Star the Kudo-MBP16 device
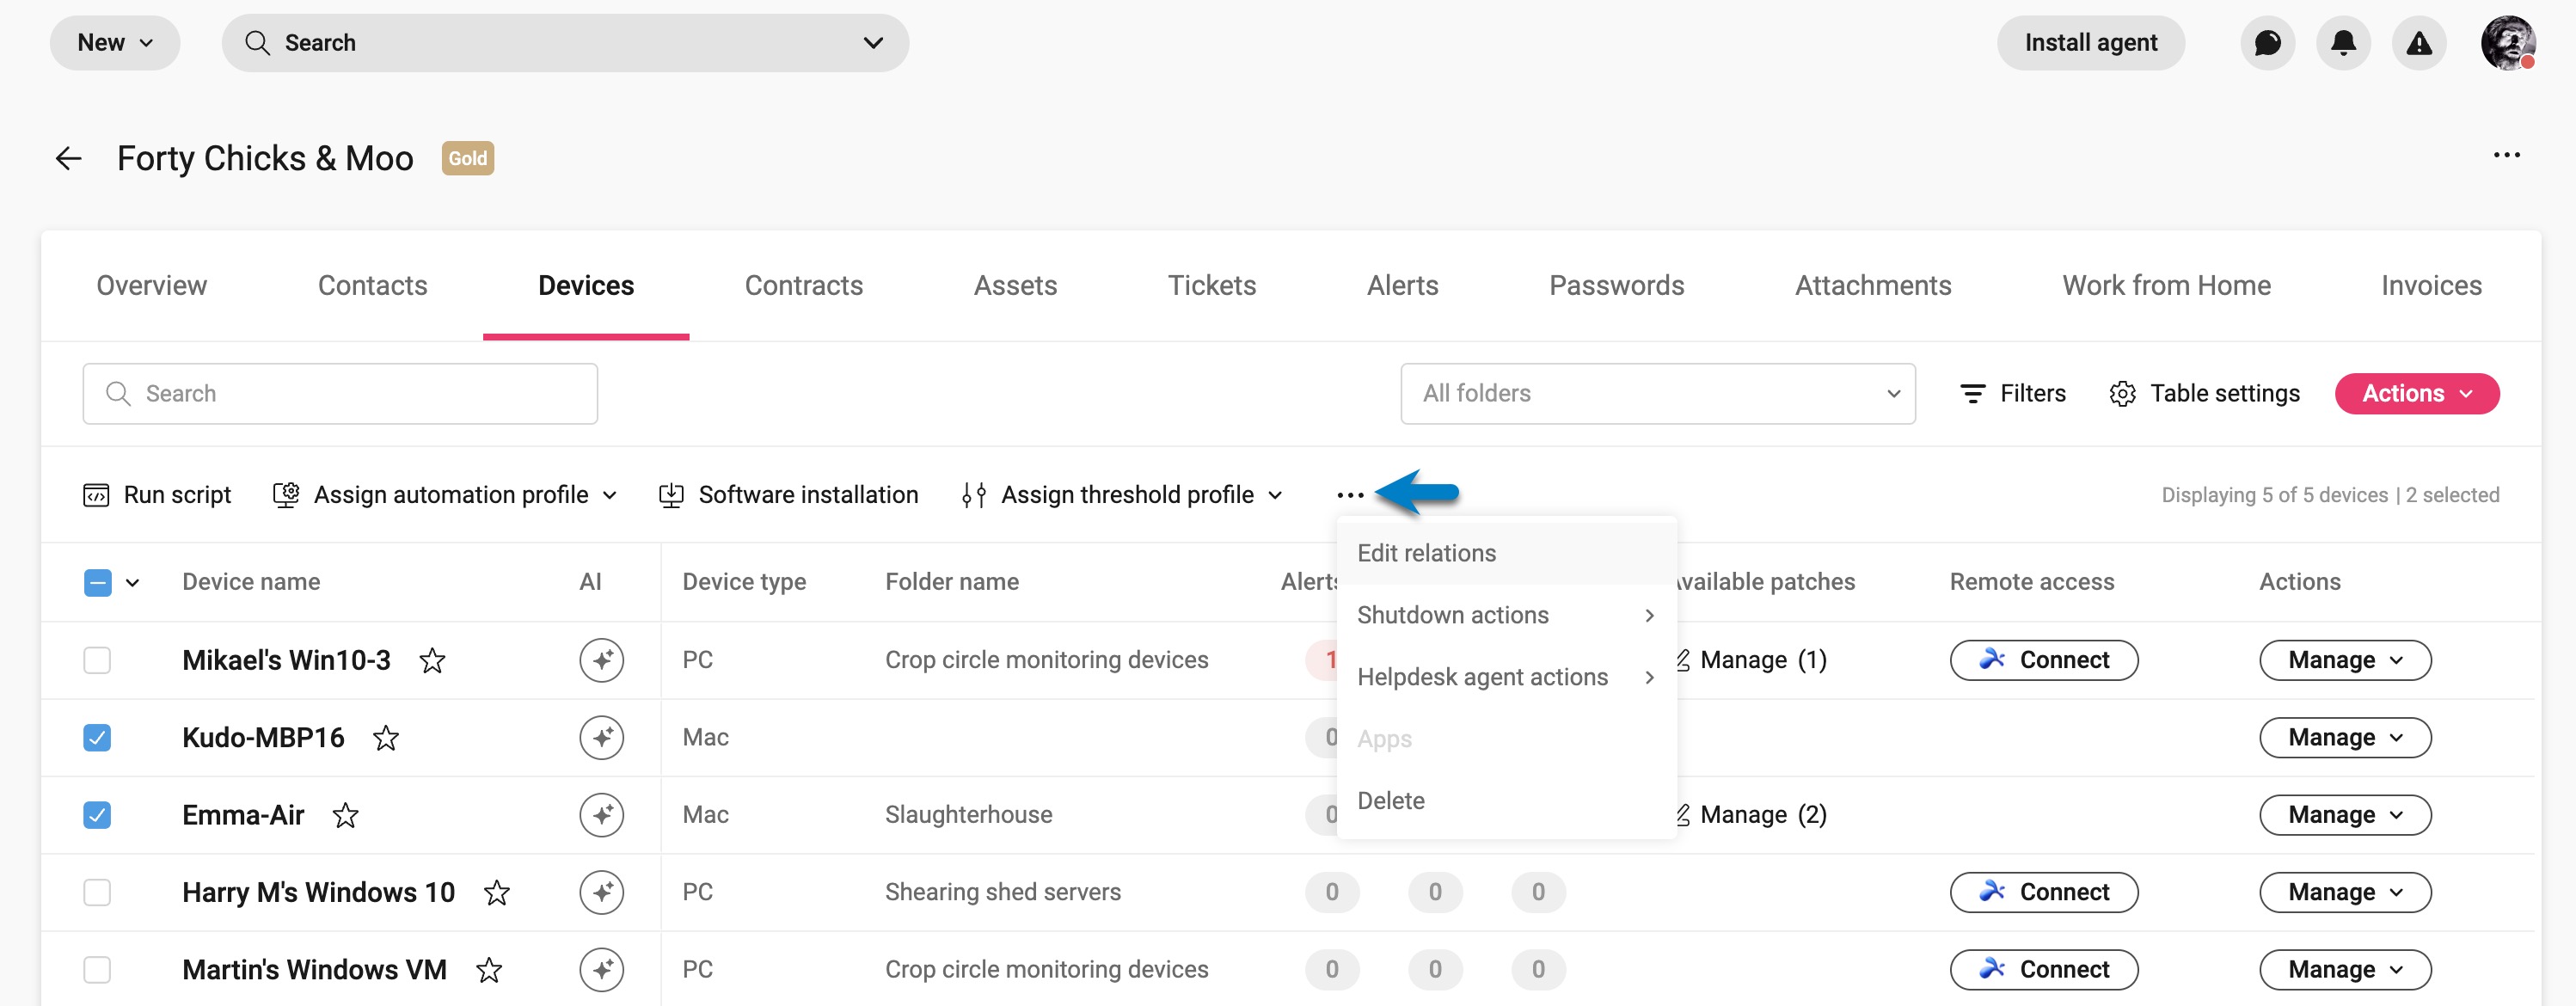2576x1006 pixels. [x=385, y=738]
